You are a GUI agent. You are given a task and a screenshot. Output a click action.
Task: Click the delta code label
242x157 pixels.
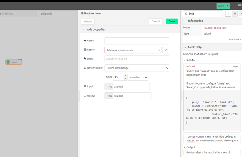(191, 141)
